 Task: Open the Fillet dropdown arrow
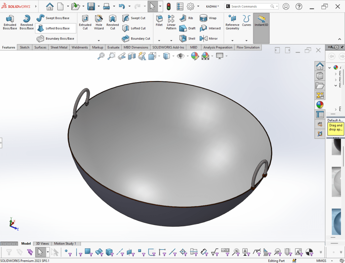click(159, 40)
